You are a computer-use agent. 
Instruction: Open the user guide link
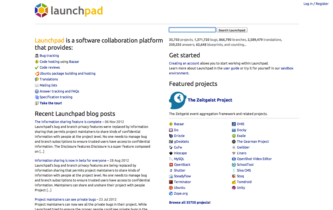[231, 68]
